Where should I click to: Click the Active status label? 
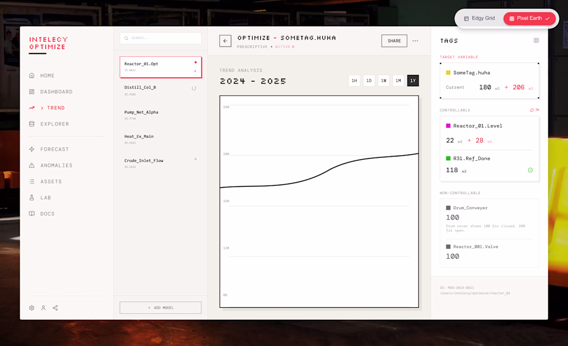coord(282,47)
